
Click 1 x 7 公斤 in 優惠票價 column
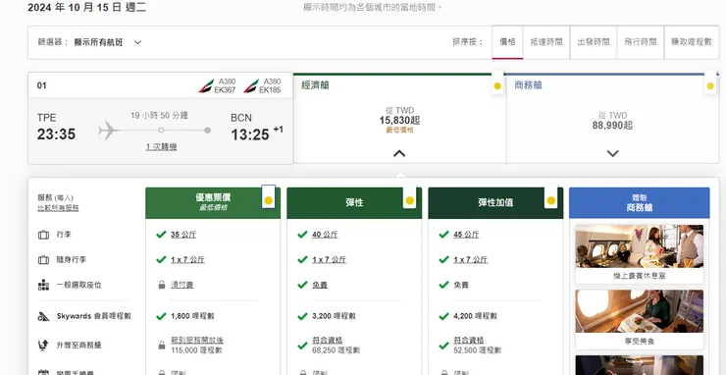pyautogui.click(x=187, y=259)
